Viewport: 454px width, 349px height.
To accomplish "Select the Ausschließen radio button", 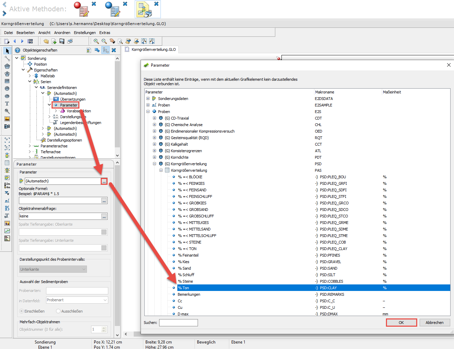I will pyautogui.click(x=58, y=311).
